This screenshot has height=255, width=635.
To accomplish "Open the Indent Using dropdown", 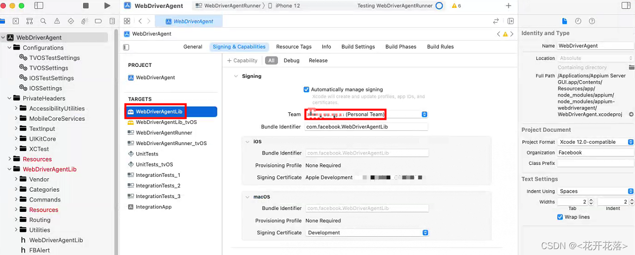I will click(x=595, y=191).
